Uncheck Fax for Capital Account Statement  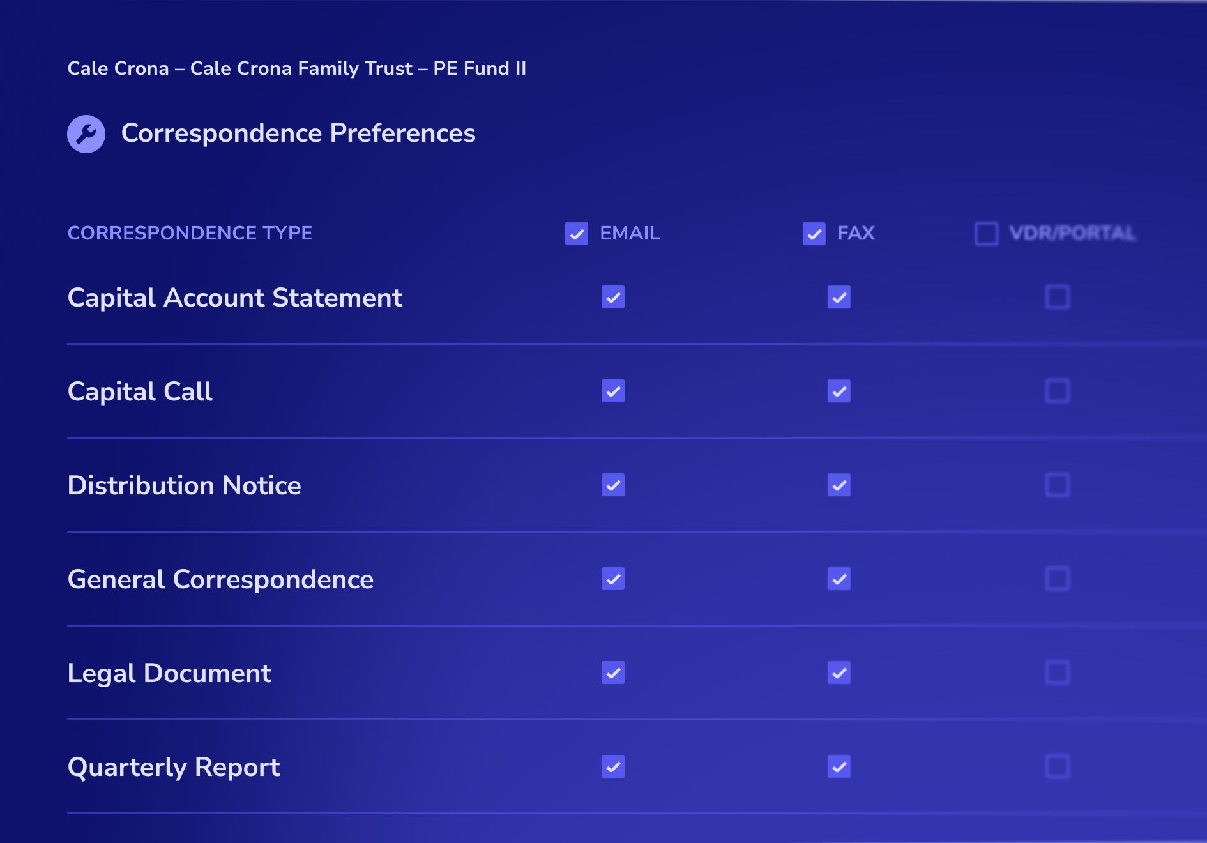[839, 297]
